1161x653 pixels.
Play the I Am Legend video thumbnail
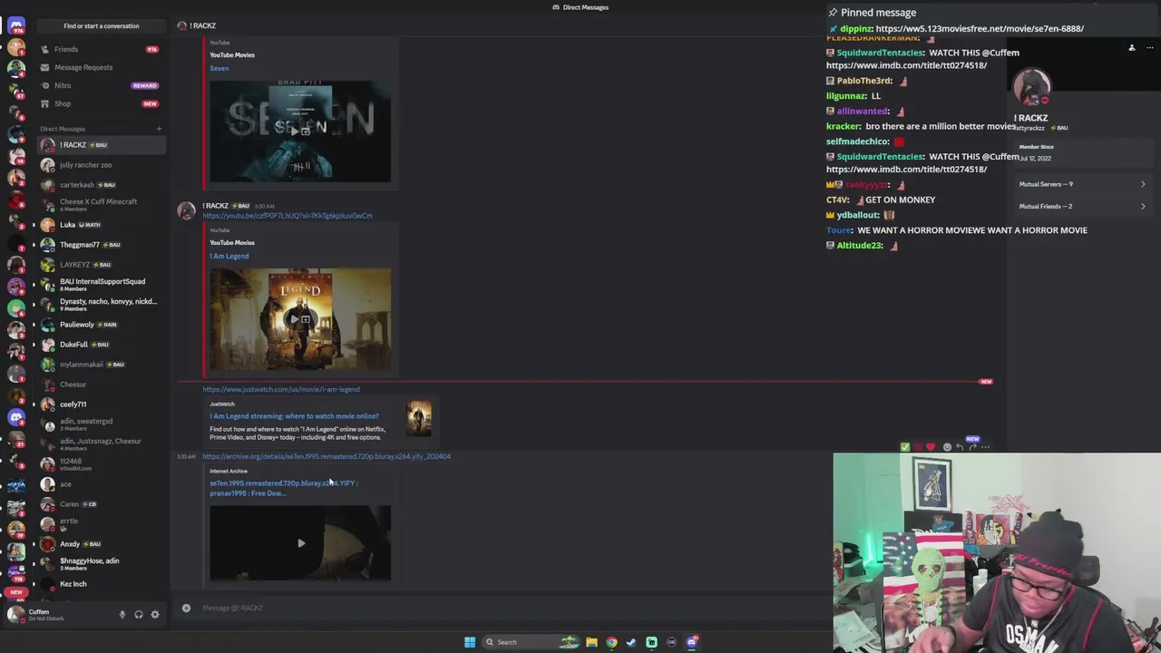point(300,319)
